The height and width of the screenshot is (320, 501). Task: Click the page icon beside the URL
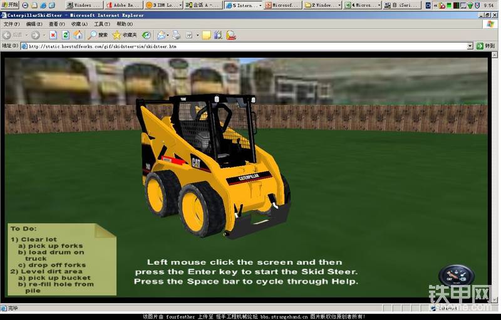(24, 46)
